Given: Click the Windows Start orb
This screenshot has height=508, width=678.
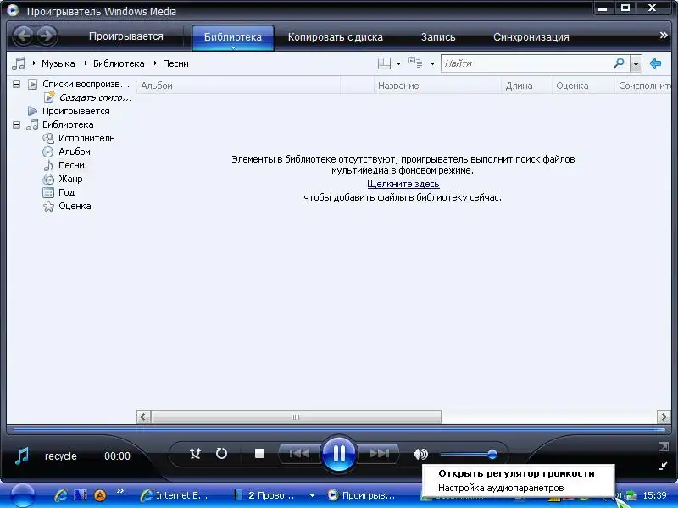Looking at the screenshot, I should [x=23, y=495].
